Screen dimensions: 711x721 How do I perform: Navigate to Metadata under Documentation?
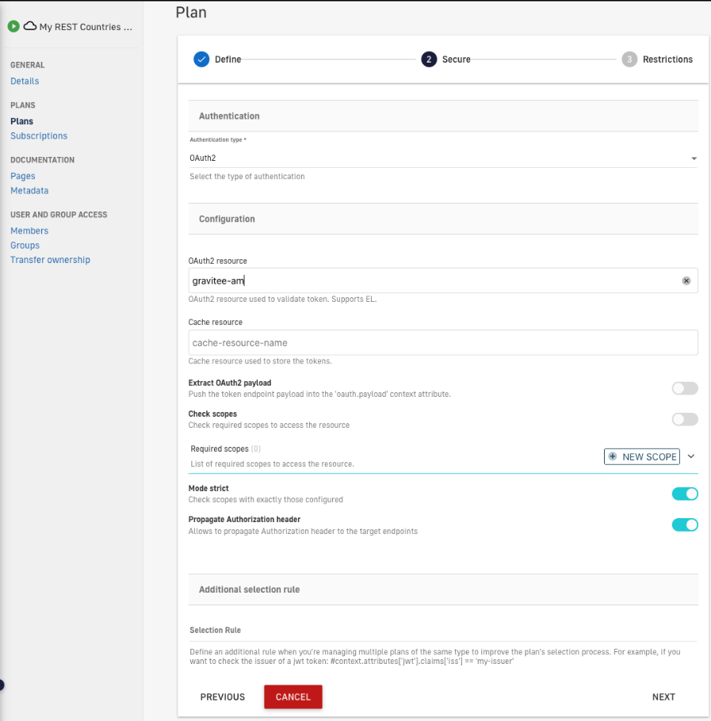tap(29, 190)
